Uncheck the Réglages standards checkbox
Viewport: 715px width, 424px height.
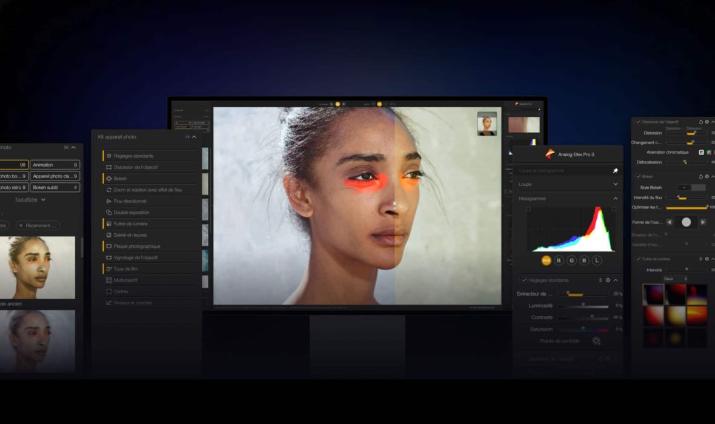524,280
